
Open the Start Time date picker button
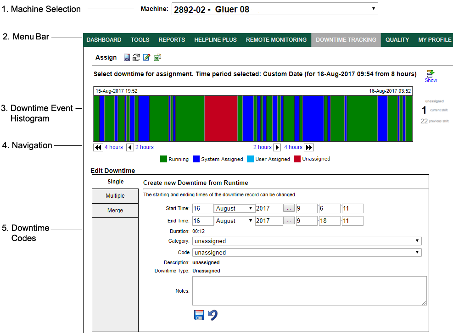tap(289, 208)
